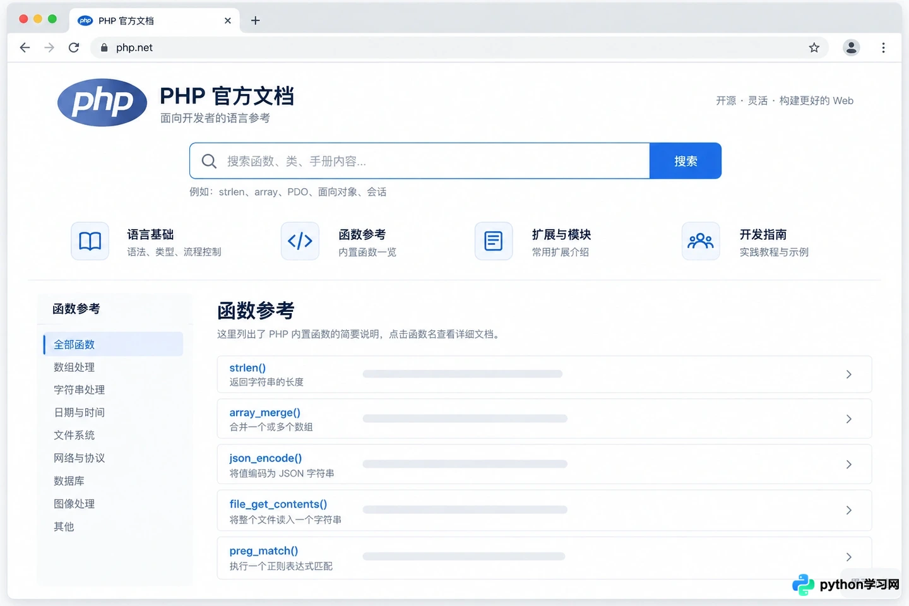Image resolution: width=909 pixels, height=606 pixels.
Task: Expand the strlen() row chevron
Action: (849, 374)
